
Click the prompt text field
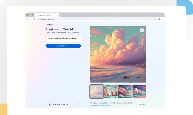(x=63, y=39)
